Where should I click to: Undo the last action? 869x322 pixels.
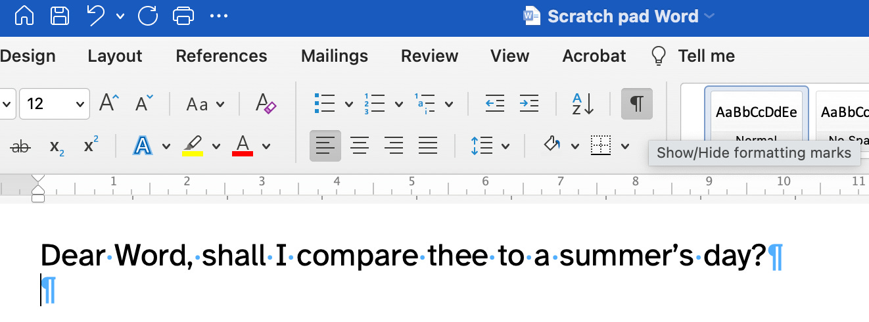pyautogui.click(x=96, y=16)
